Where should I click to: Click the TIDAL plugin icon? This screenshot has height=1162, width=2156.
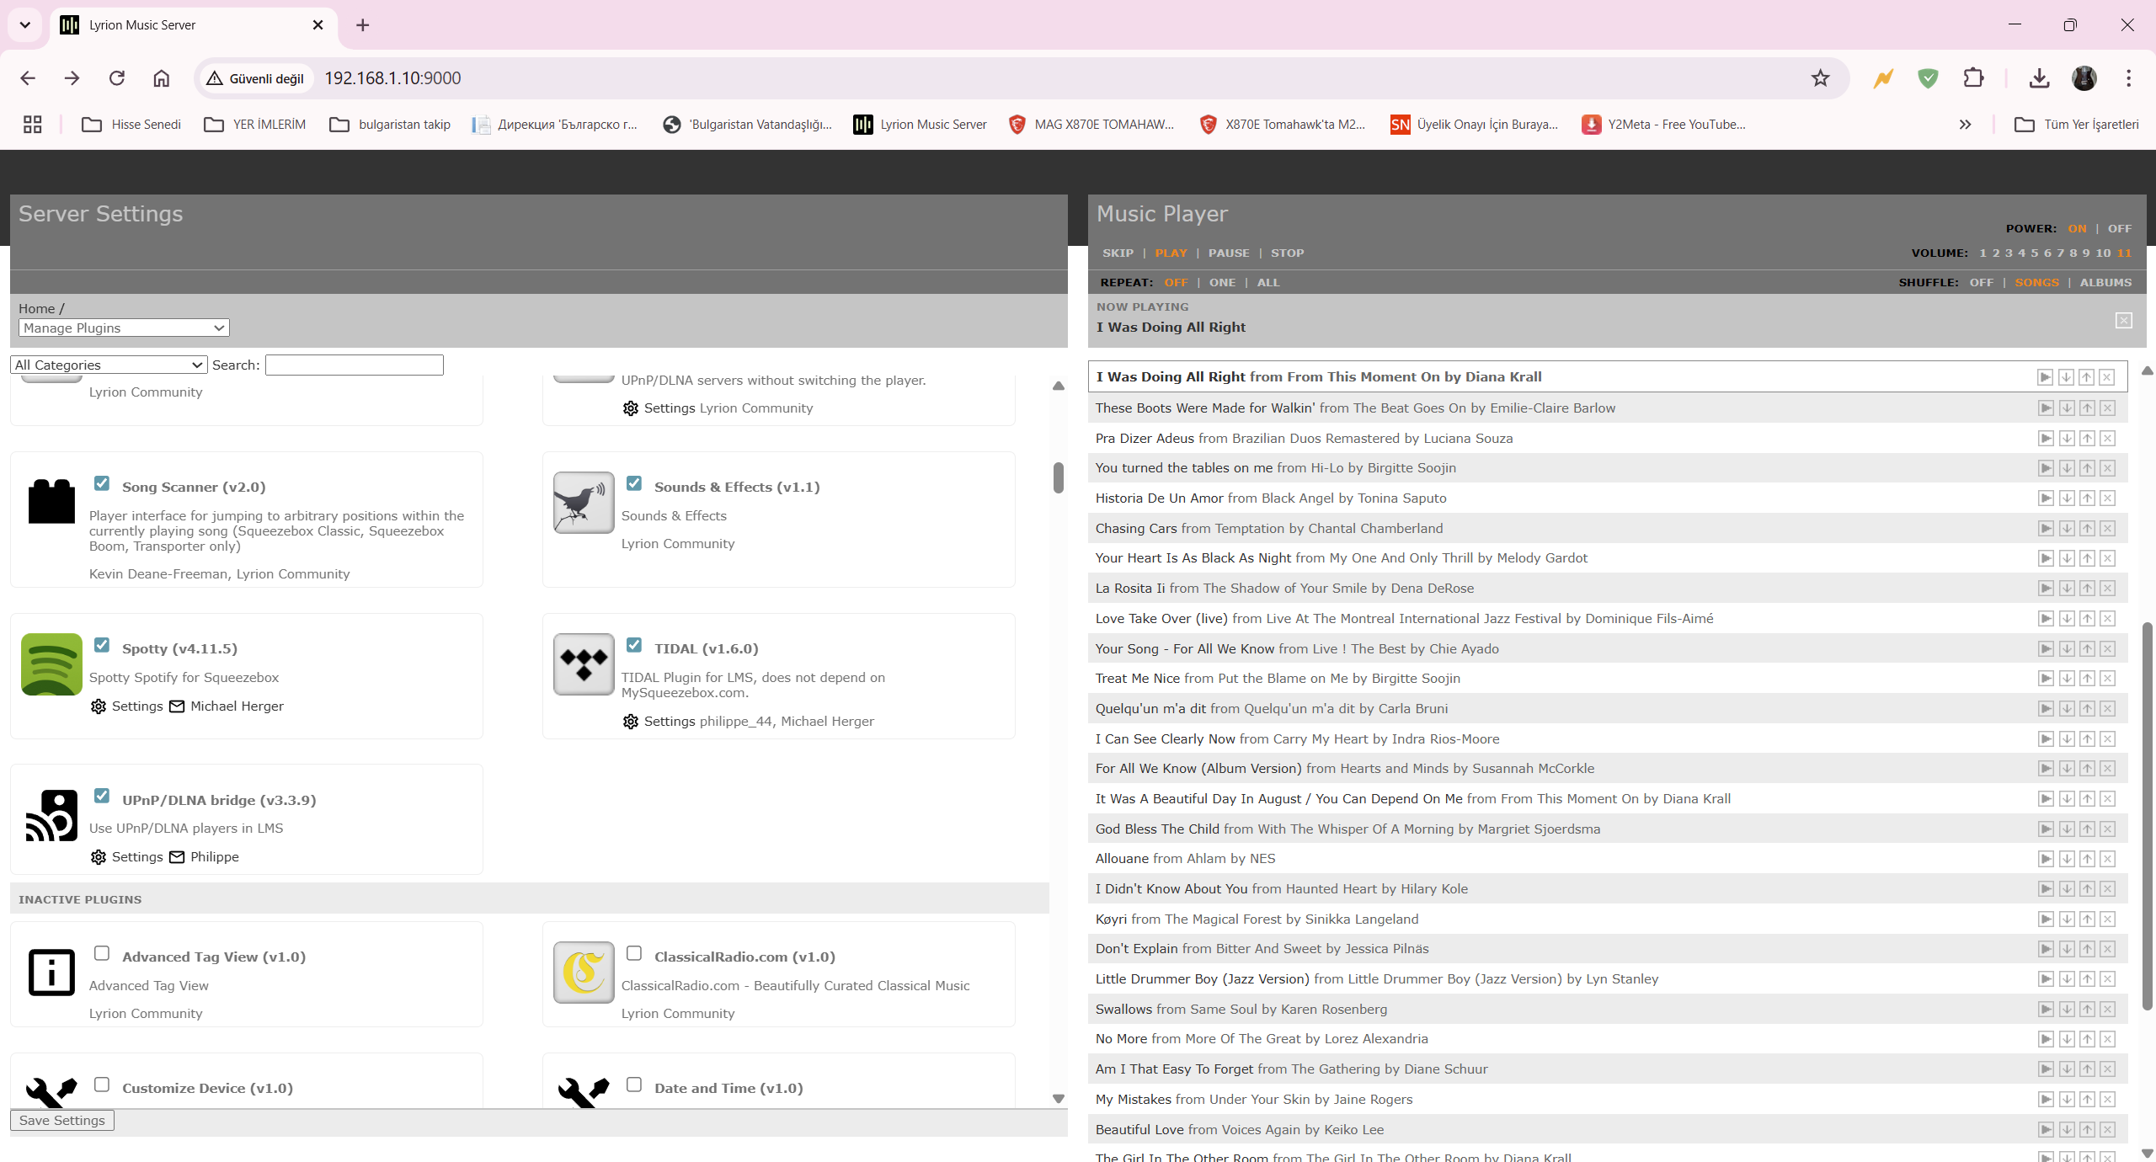coord(584,664)
